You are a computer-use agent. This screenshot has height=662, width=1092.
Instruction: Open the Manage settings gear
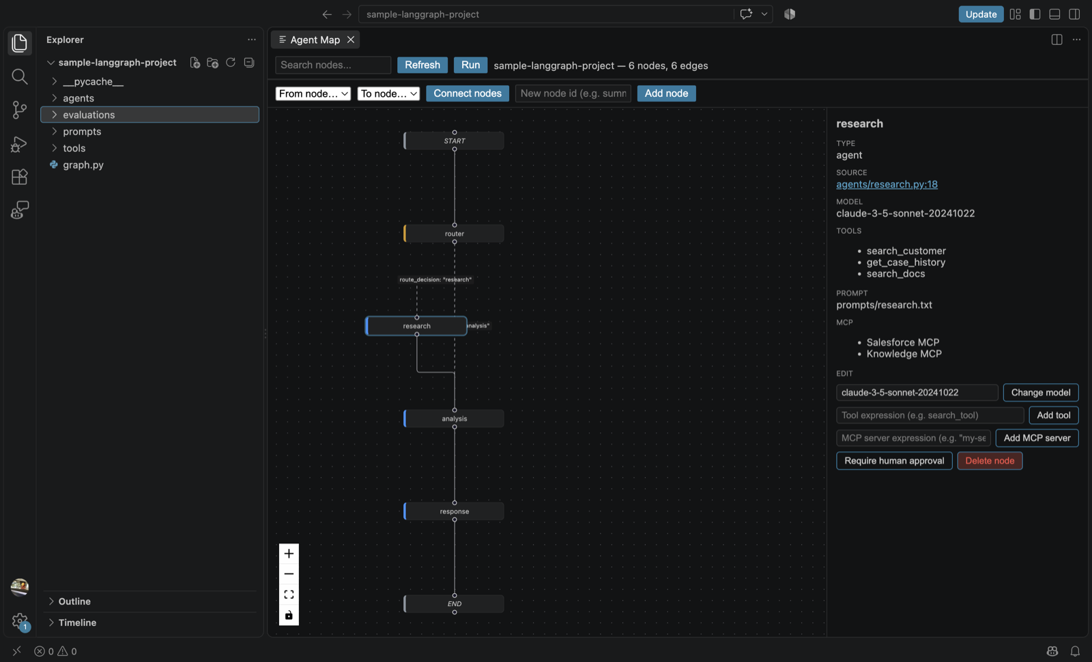pyautogui.click(x=19, y=621)
